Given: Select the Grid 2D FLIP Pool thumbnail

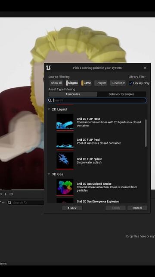Looking at the screenshot, I should coord(65,142).
